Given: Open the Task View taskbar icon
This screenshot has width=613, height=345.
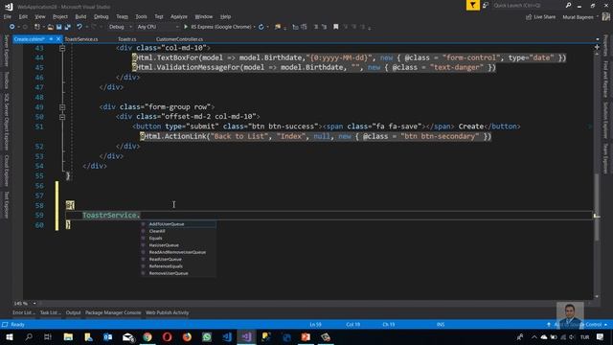Looking at the screenshot, I should click(48, 336).
